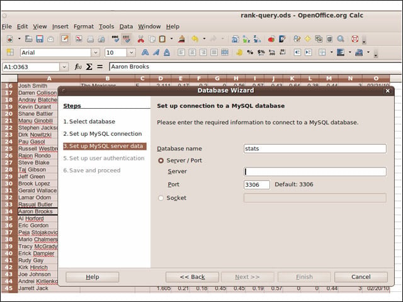The height and width of the screenshot is (302, 403).
Task: Toggle Bold formatting
Action: 145,52
